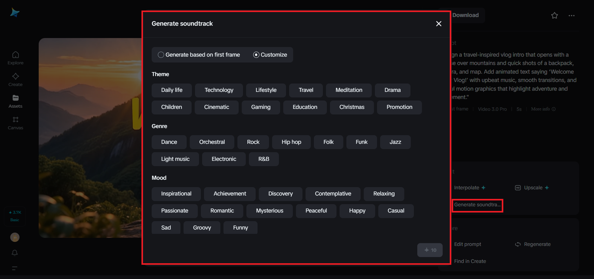Click the Regenerate refresh icon
This screenshot has height=279, width=594.
pos(518,244)
